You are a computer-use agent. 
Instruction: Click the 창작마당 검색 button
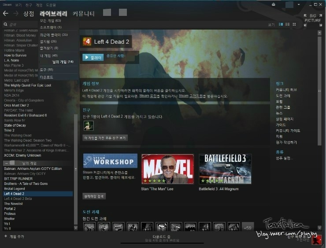tap(94, 196)
